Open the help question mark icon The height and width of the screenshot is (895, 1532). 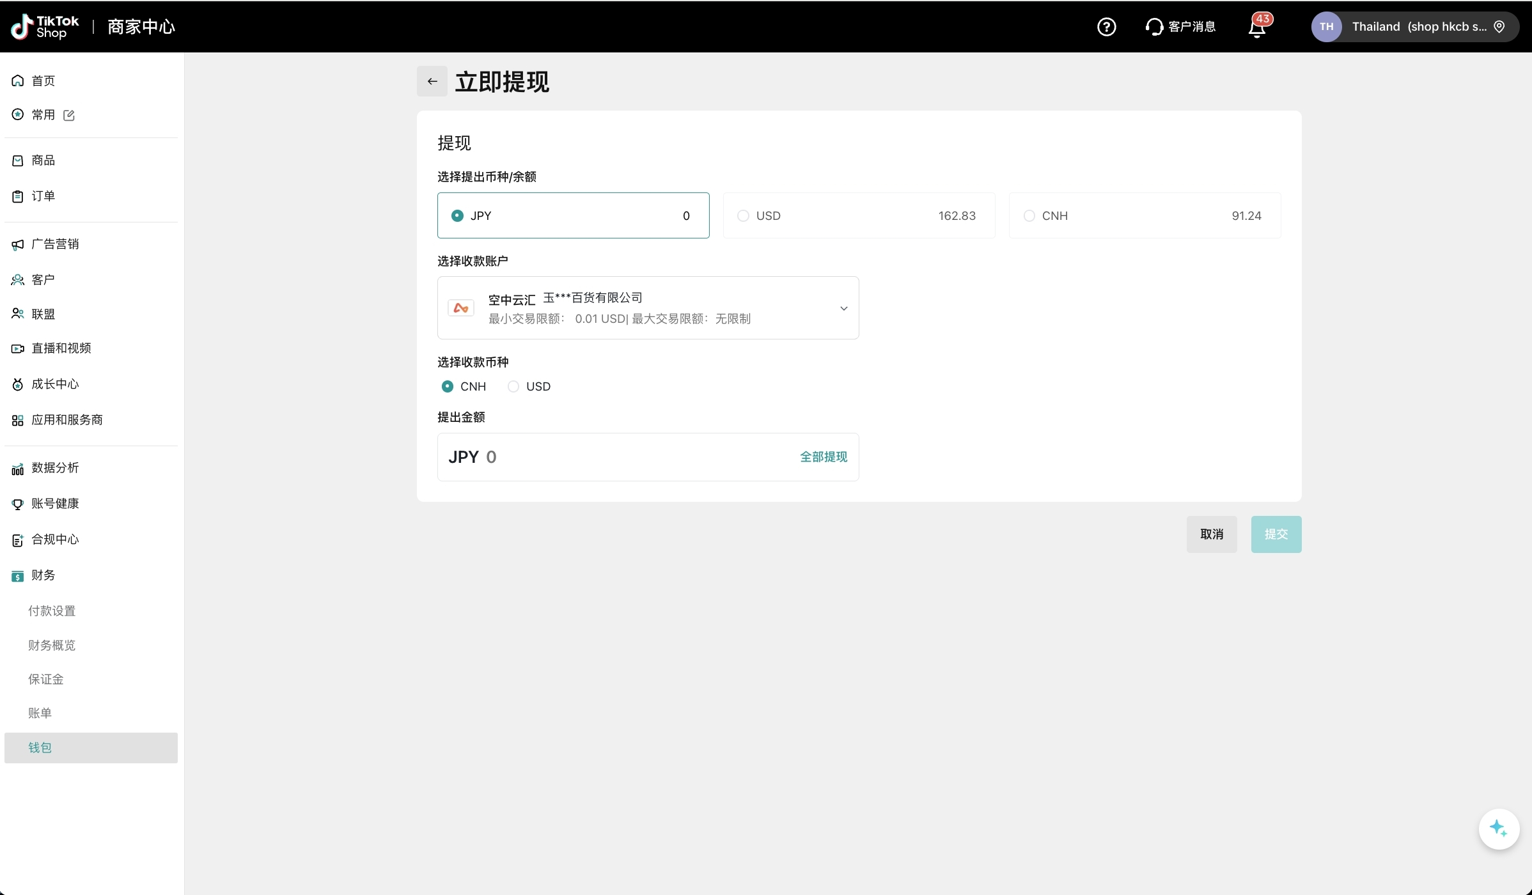pyautogui.click(x=1106, y=27)
